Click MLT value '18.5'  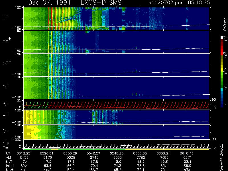141,162
